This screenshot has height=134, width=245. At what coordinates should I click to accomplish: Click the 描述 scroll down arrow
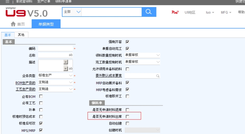[x=66, y=69]
